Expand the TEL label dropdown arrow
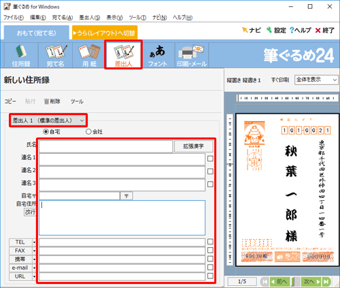Image resolution: width=340 pixels, height=288 pixels. pos(34,242)
